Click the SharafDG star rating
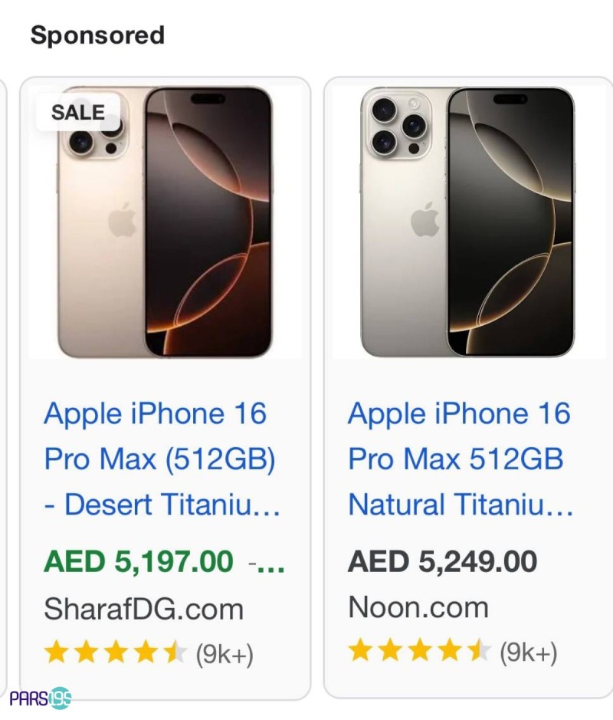The height and width of the screenshot is (720, 613). coord(116,653)
